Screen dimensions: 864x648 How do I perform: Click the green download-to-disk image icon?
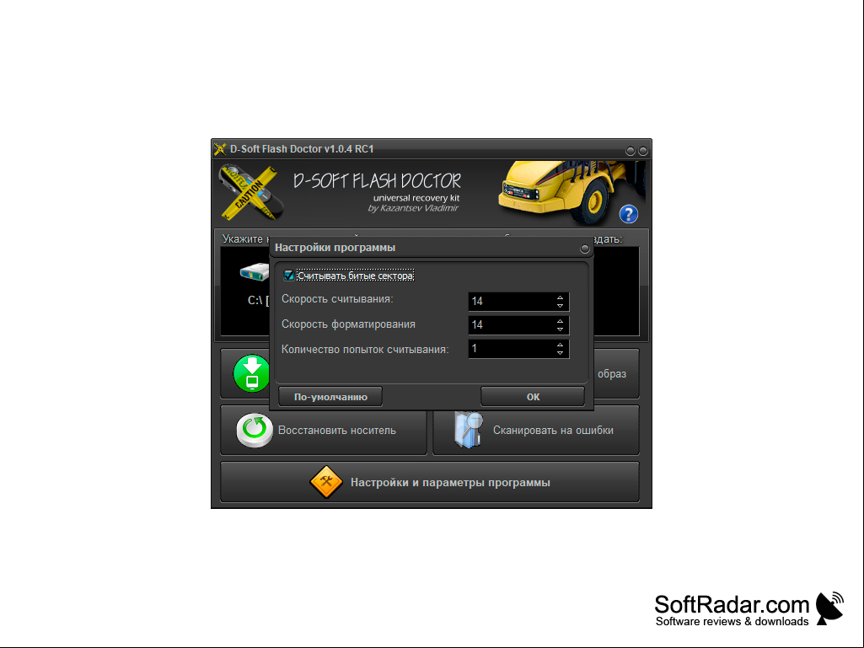coord(252,373)
